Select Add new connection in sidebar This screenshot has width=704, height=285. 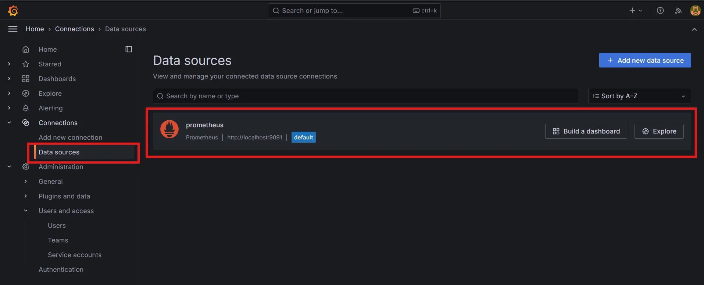(x=70, y=138)
